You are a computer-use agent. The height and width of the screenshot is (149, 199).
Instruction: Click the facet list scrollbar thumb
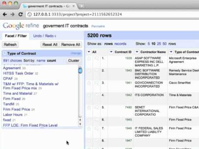80,70
